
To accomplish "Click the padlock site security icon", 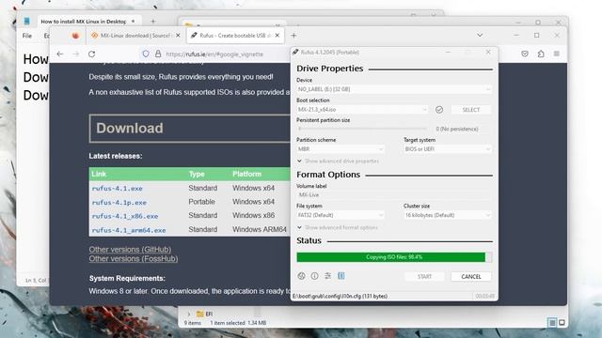I will 158,54.
